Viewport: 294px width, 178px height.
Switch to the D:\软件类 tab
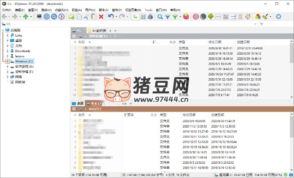98,31
